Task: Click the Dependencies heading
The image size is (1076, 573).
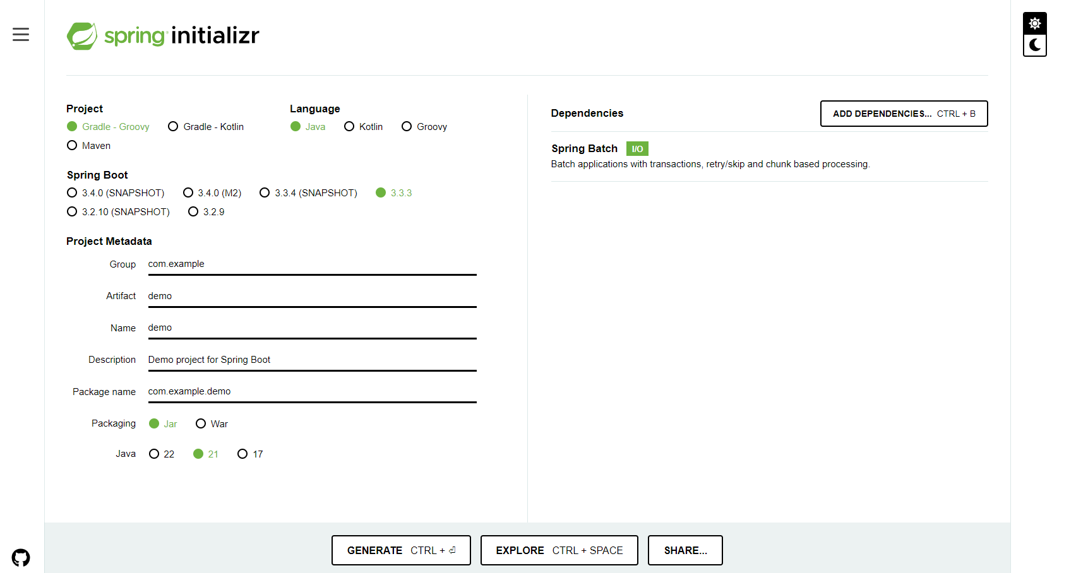Action: [587, 114]
